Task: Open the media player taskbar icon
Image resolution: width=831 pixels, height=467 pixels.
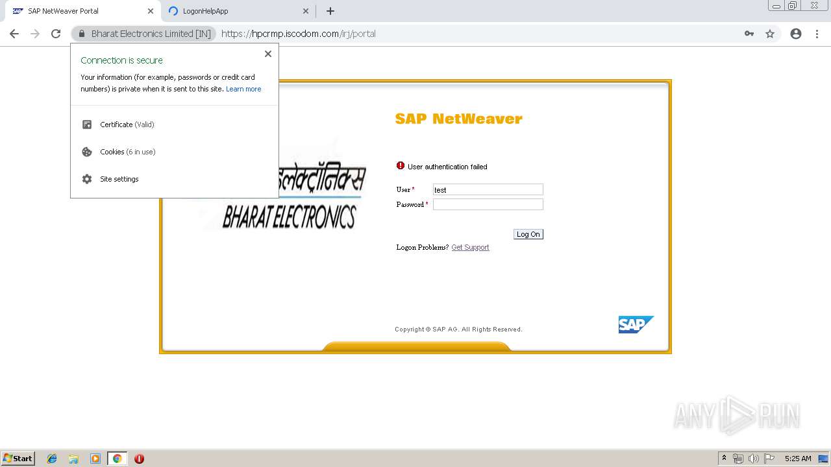Action: click(95, 459)
